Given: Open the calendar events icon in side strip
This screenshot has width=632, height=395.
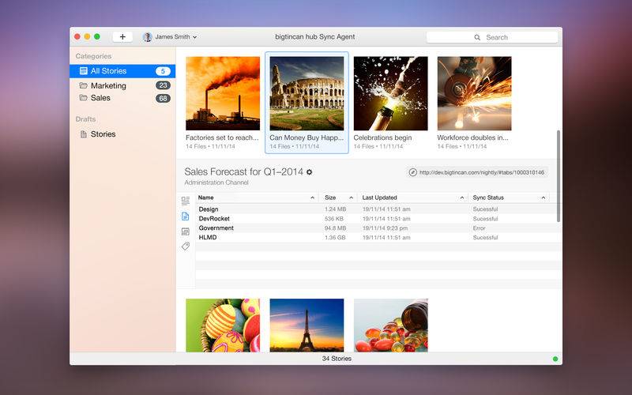Looking at the screenshot, I should [186, 231].
